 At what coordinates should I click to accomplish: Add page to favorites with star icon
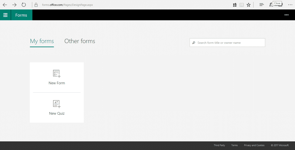click(249, 5)
